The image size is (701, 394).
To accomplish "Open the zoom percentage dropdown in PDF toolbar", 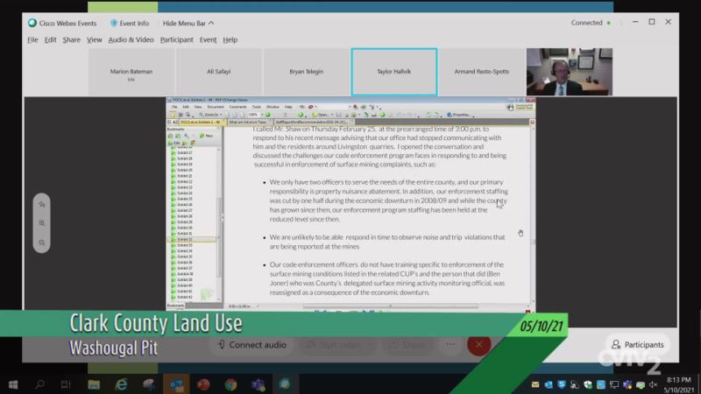I will tap(262, 115).
